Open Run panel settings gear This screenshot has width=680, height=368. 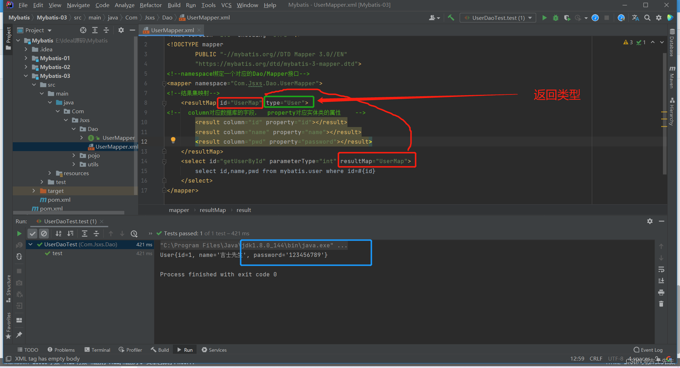click(650, 221)
